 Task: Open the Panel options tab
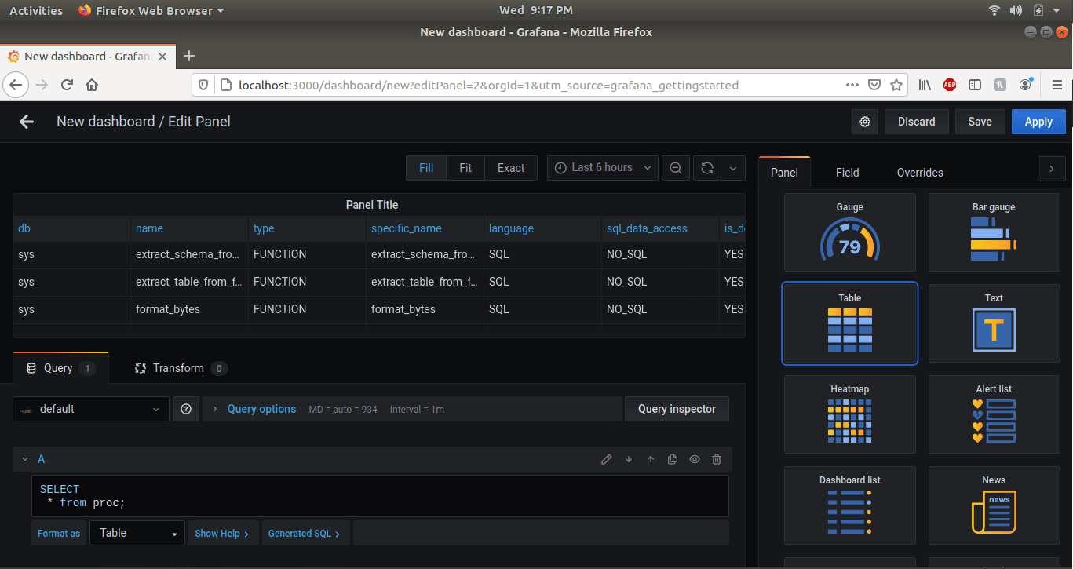(x=784, y=173)
